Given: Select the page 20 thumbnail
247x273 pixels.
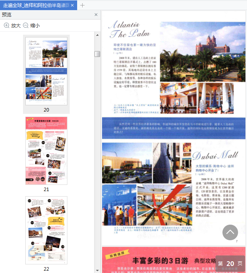Looking at the screenshot, I should (46, 71).
